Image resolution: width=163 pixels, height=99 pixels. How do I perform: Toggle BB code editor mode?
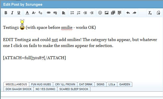[159, 13]
